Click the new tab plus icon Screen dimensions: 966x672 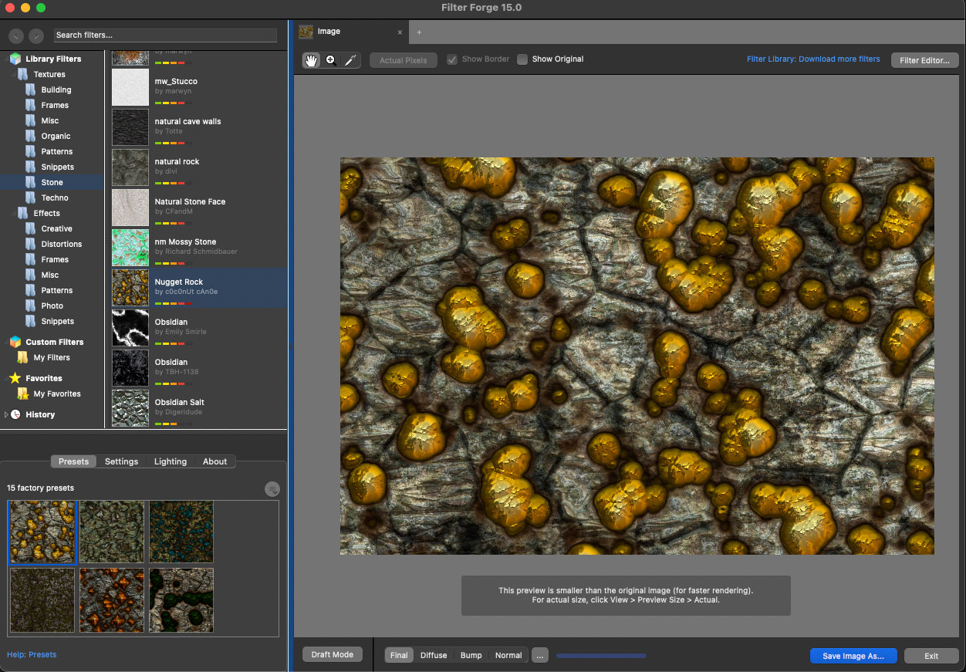pyautogui.click(x=419, y=32)
